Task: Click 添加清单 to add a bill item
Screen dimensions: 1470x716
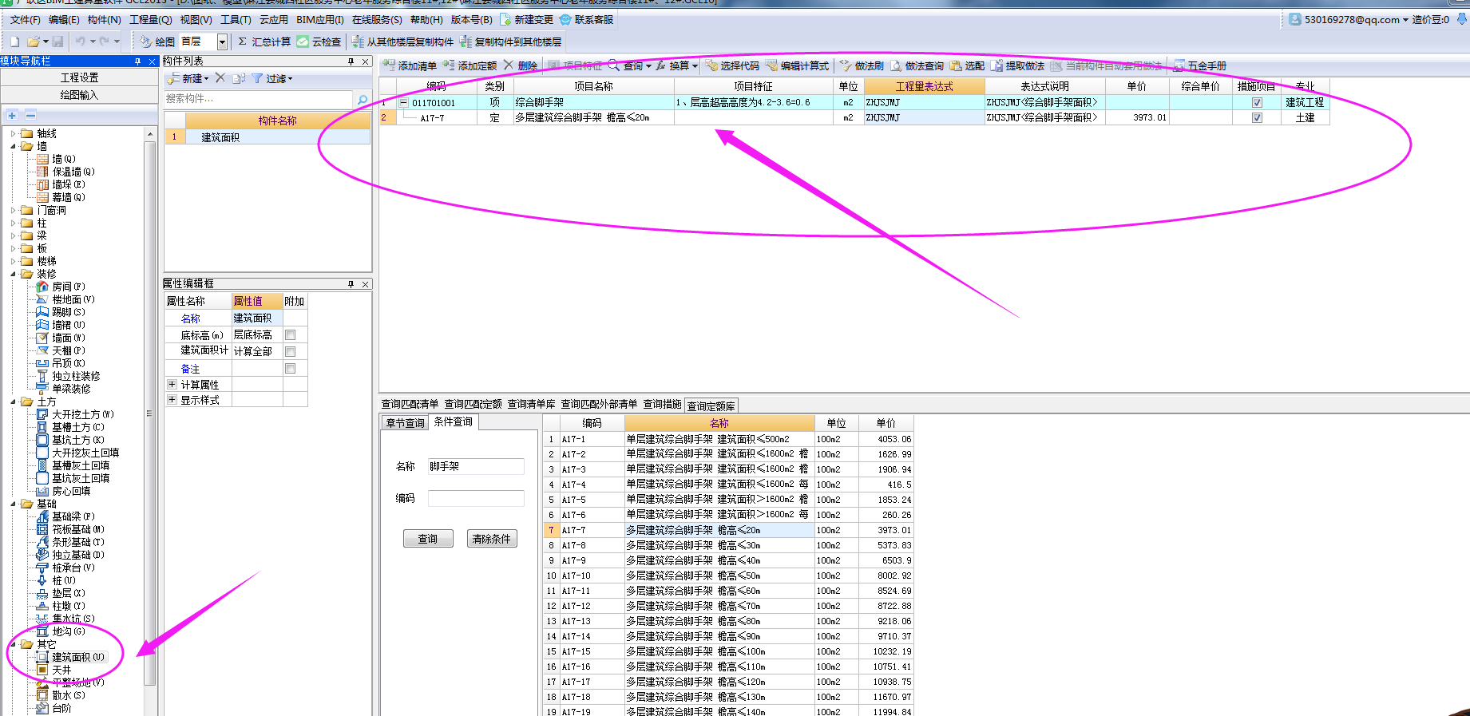Action: pyautogui.click(x=410, y=65)
